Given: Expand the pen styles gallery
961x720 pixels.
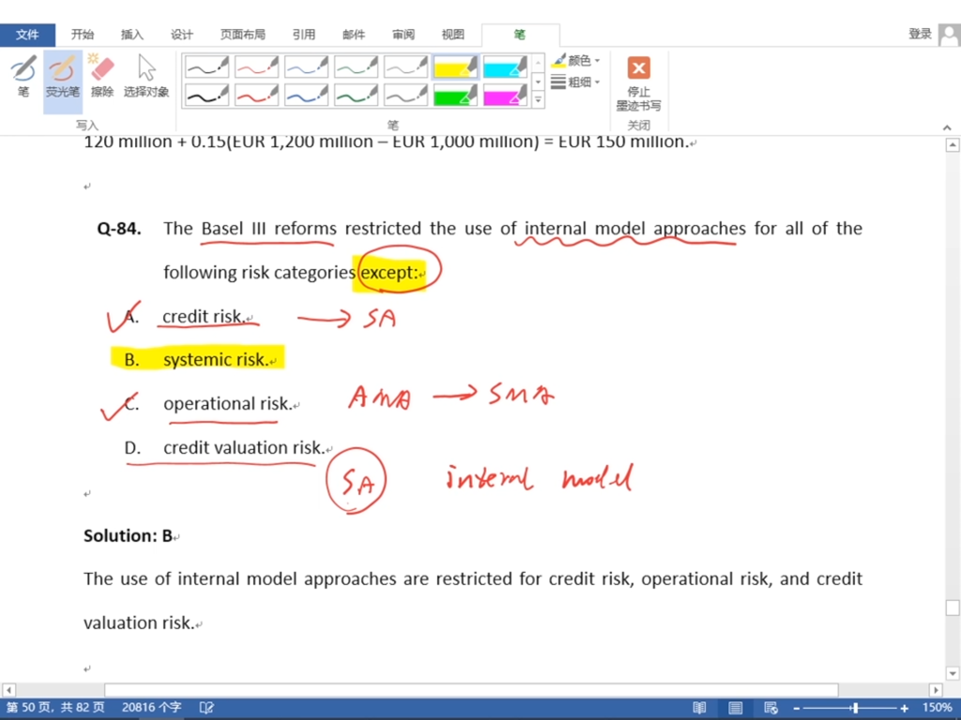Looking at the screenshot, I should pos(538,98).
